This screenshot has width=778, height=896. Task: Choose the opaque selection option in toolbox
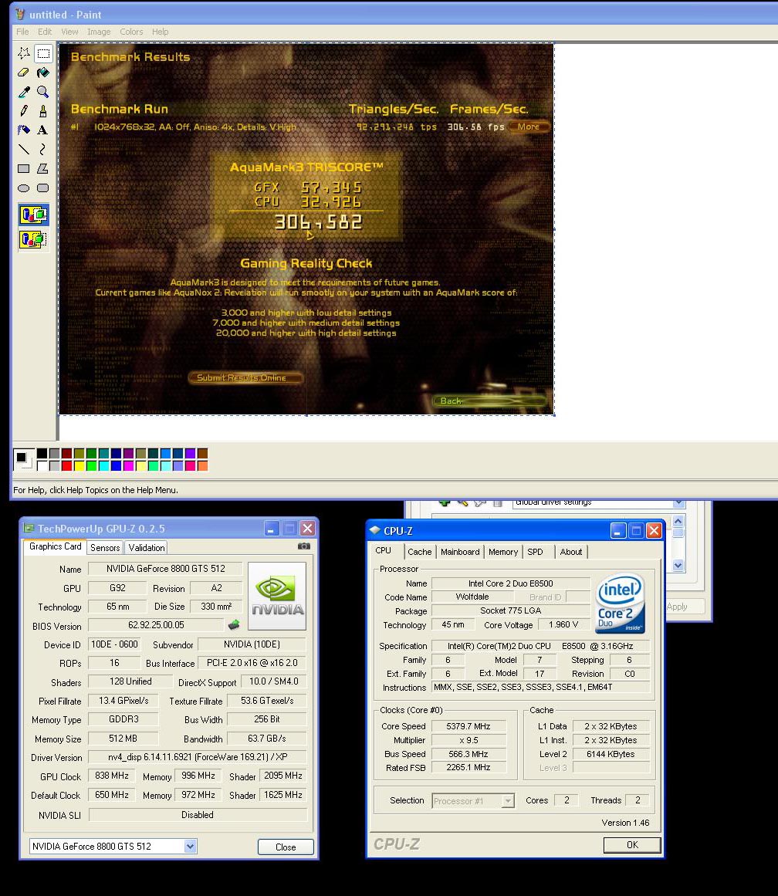pyautogui.click(x=34, y=215)
